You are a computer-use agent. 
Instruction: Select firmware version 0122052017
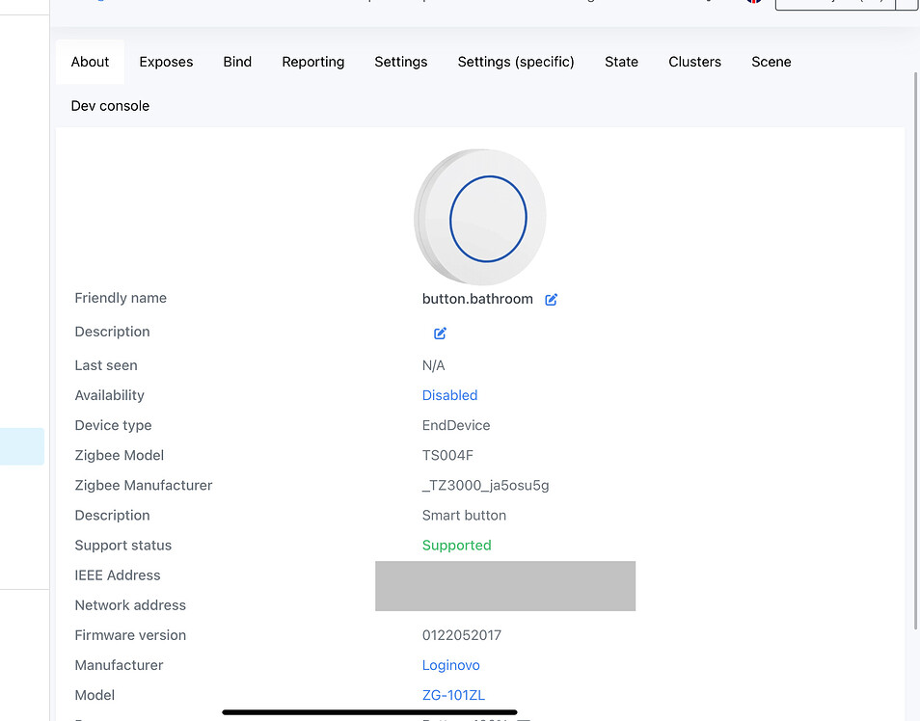point(462,635)
